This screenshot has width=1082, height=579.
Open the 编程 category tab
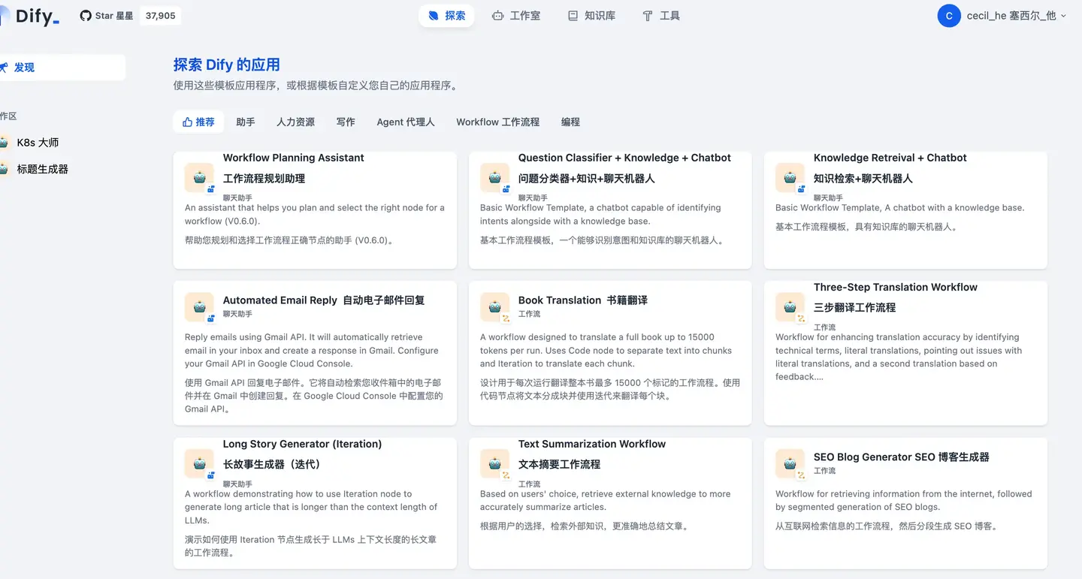click(570, 122)
